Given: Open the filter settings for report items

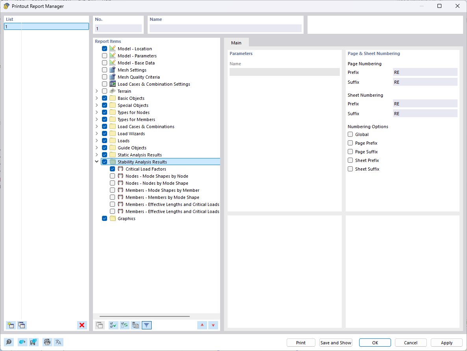Looking at the screenshot, I should 146,325.
